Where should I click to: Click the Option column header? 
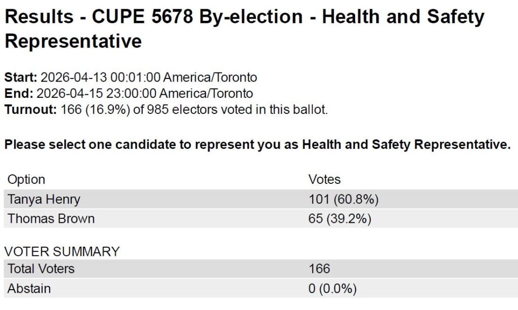(26, 180)
